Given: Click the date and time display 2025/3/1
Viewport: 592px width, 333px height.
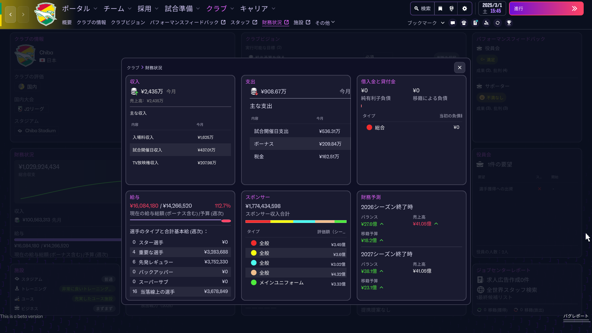Looking at the screenshot, I should (492, 8).
